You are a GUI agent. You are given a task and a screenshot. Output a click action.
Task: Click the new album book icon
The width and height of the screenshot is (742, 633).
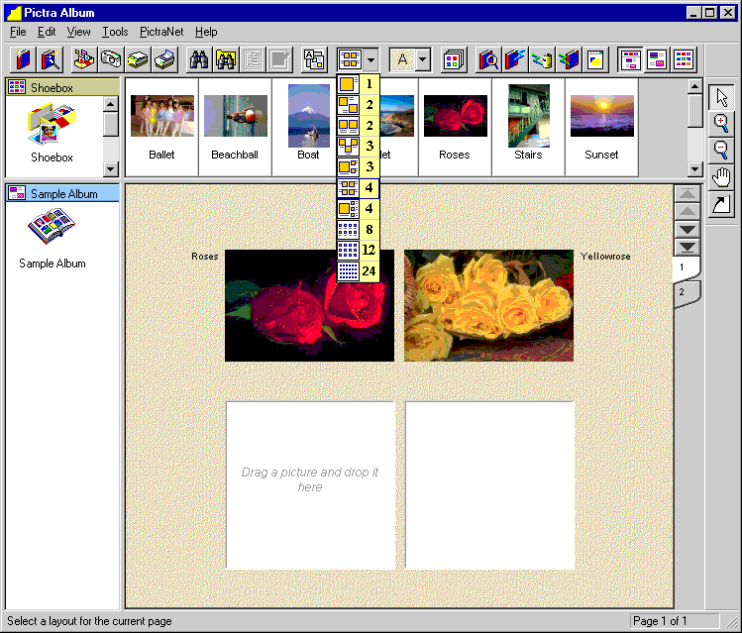tap(22, 59)
